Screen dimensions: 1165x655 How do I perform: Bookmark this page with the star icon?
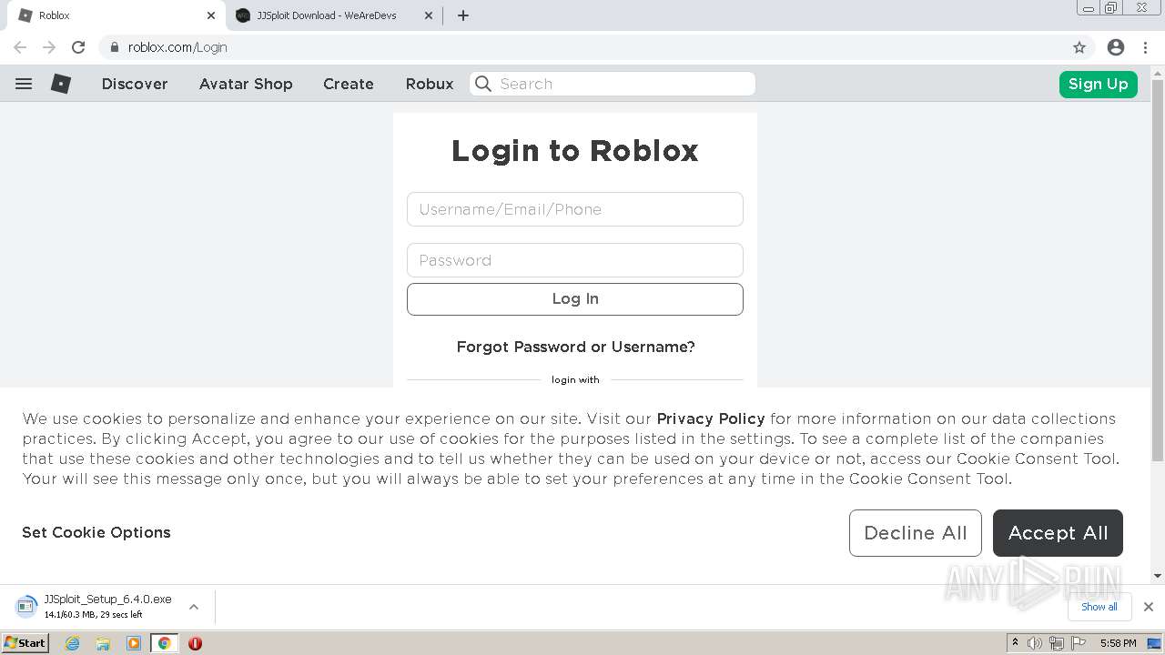click(1079, 47)
